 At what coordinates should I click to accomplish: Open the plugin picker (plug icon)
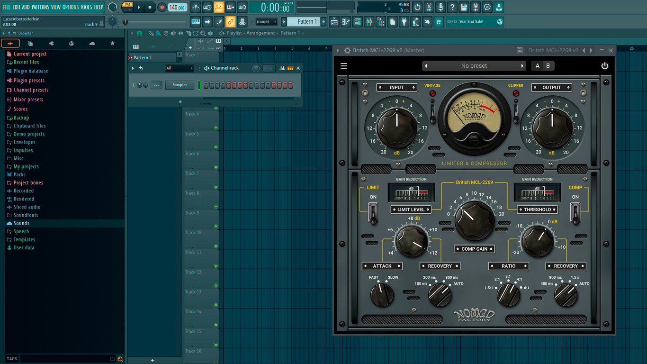[x=404, y=22]
